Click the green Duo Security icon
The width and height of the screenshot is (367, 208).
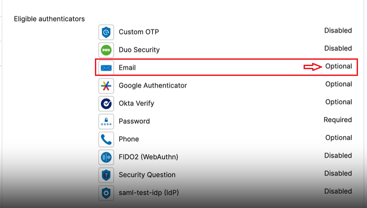click(x=106, y=50)
